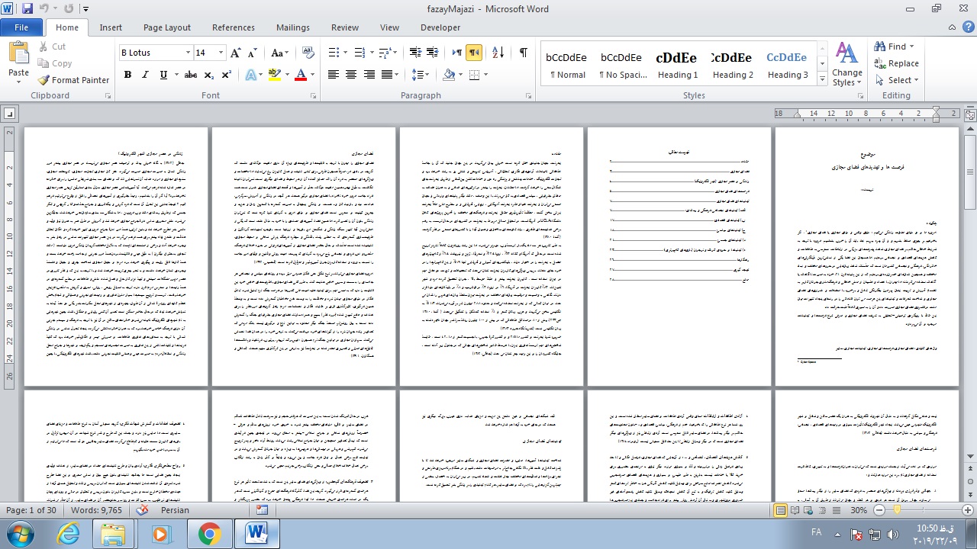This screenshot has width=977, height=549.
Task: Click the zoom slider handle
Action: (898, 510)
